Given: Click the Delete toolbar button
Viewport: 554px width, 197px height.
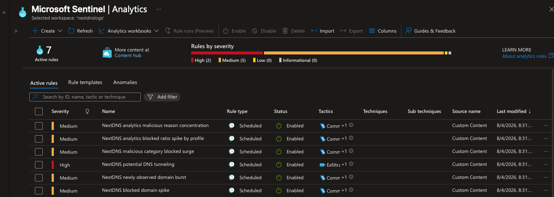Looking at the screenshot, I should click(x=294, y=31).
